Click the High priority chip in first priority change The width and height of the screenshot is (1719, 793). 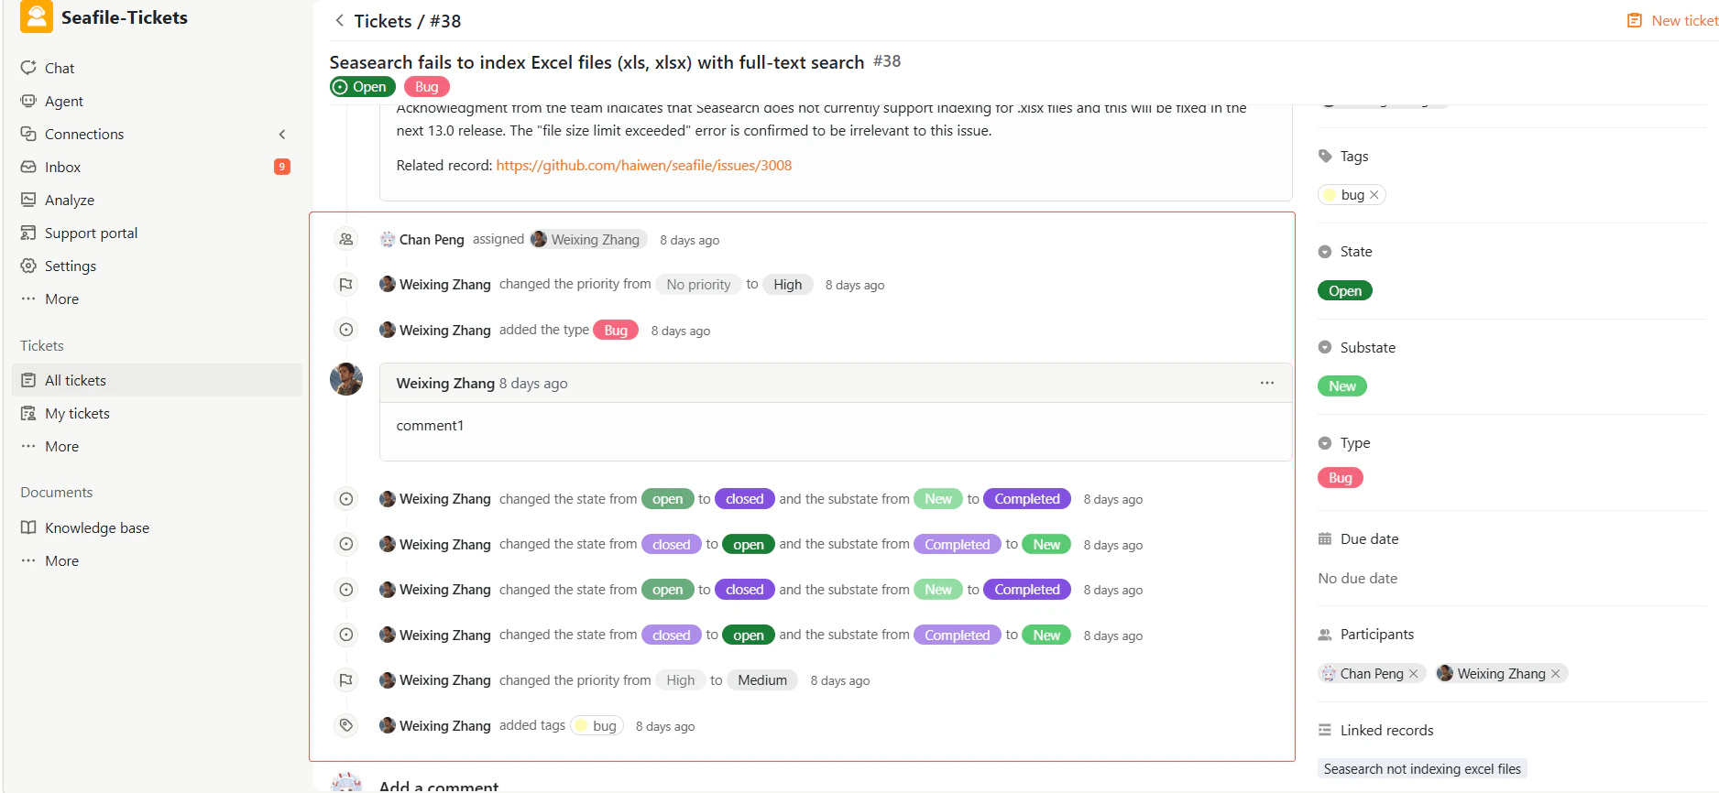788,285
